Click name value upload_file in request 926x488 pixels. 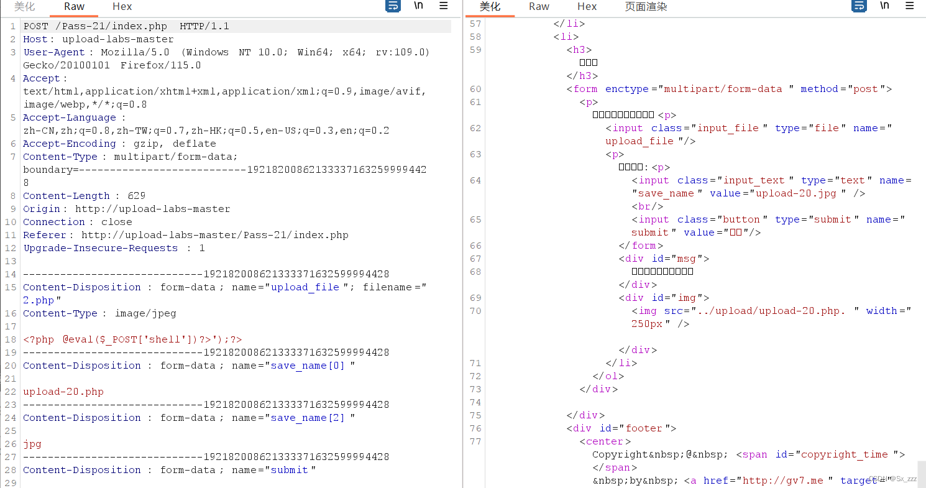[305, 287]
